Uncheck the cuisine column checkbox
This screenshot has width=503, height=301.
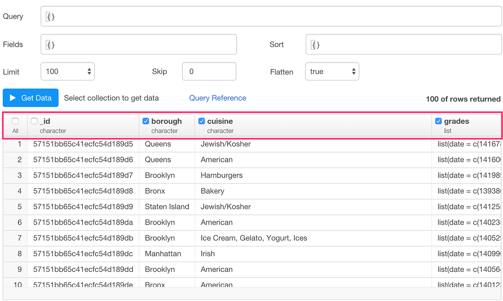[x=201, y=121]
